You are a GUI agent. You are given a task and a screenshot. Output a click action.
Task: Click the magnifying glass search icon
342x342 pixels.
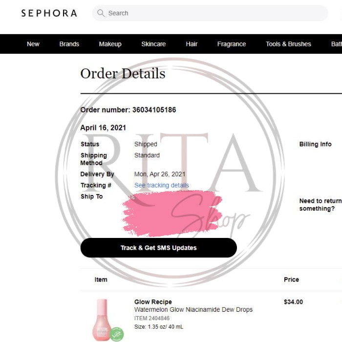(101, 13)
